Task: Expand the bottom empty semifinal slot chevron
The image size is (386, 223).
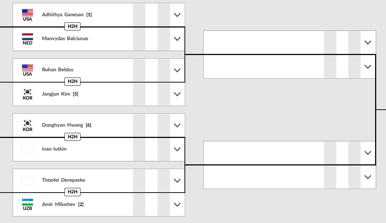Action: point(368,177)
